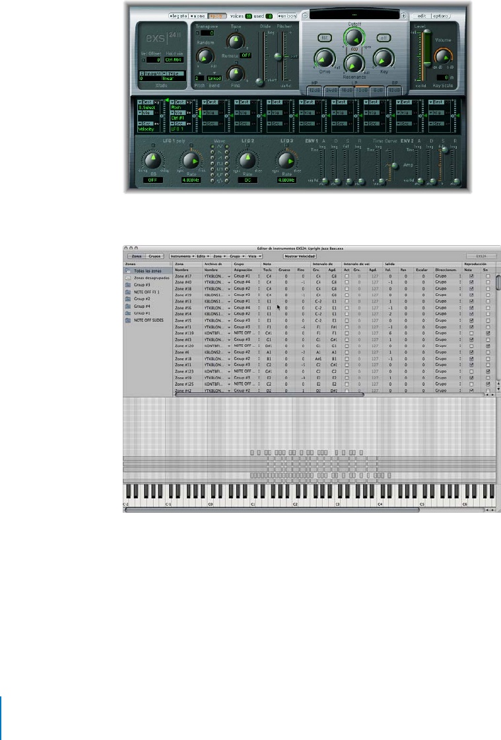The height and width of the screenshot is (740, 501).
Task: Open the Vista menu
Action: (x=254, y=256)
